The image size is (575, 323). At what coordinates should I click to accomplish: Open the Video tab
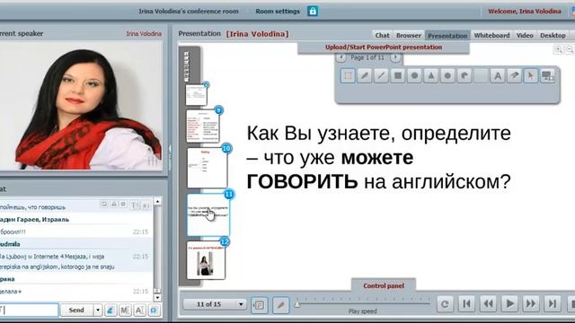click(x=525, y=36)
